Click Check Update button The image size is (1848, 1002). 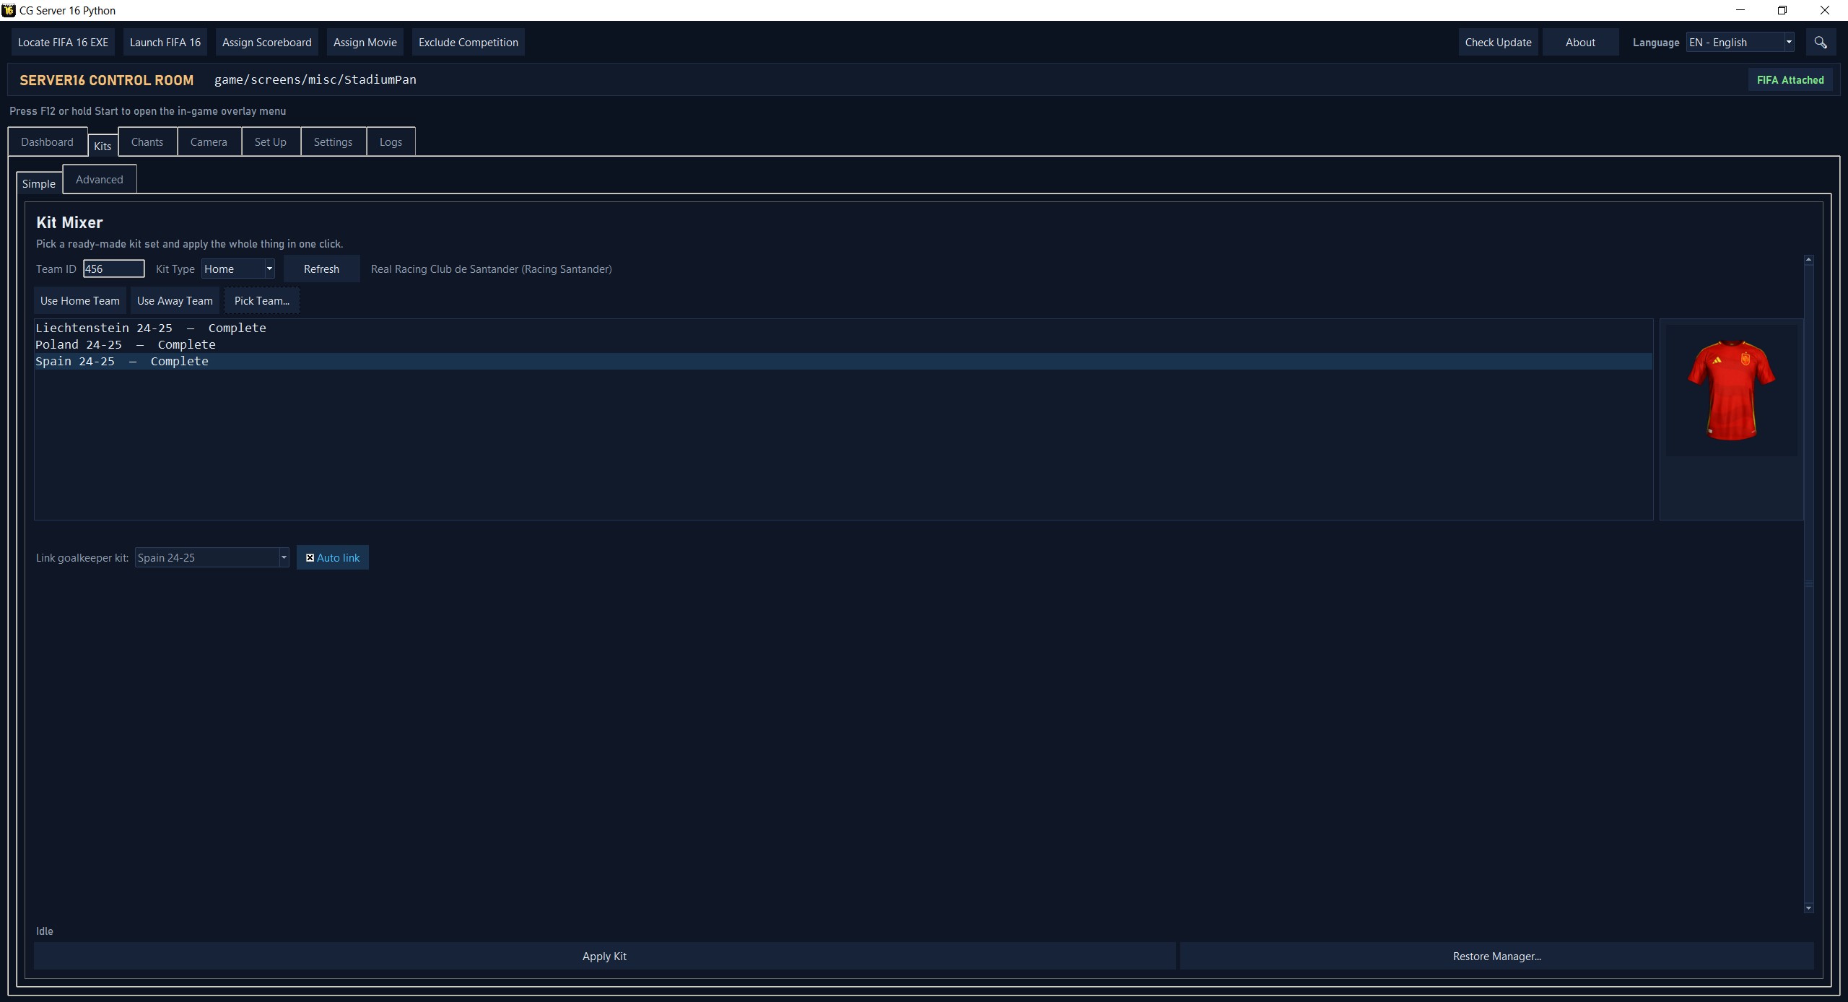pyautogui.click(x=1499, y=43)
